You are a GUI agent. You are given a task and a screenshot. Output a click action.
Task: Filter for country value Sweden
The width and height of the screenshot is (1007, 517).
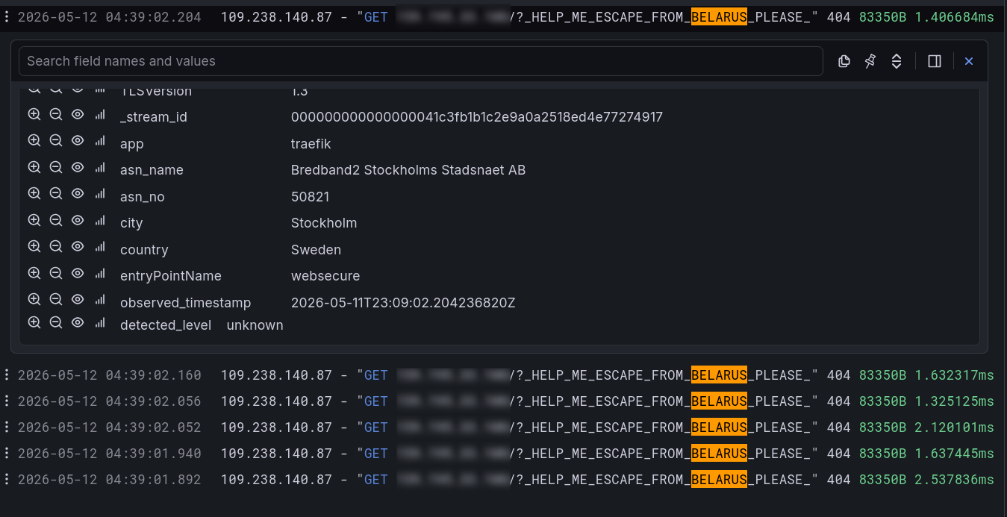pos(34,246)
